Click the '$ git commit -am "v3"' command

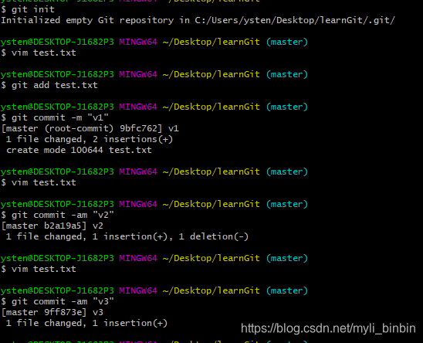tap(57, 301)
